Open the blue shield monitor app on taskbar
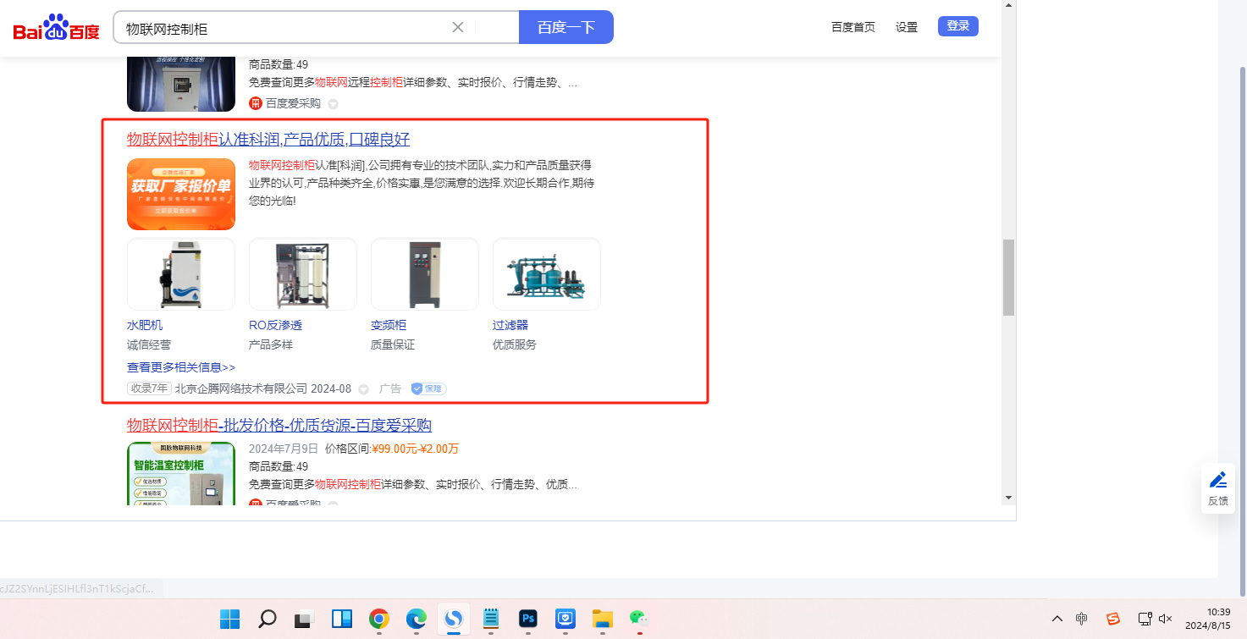This screenshot has height=639, width=1247. [x=565, y=619]
